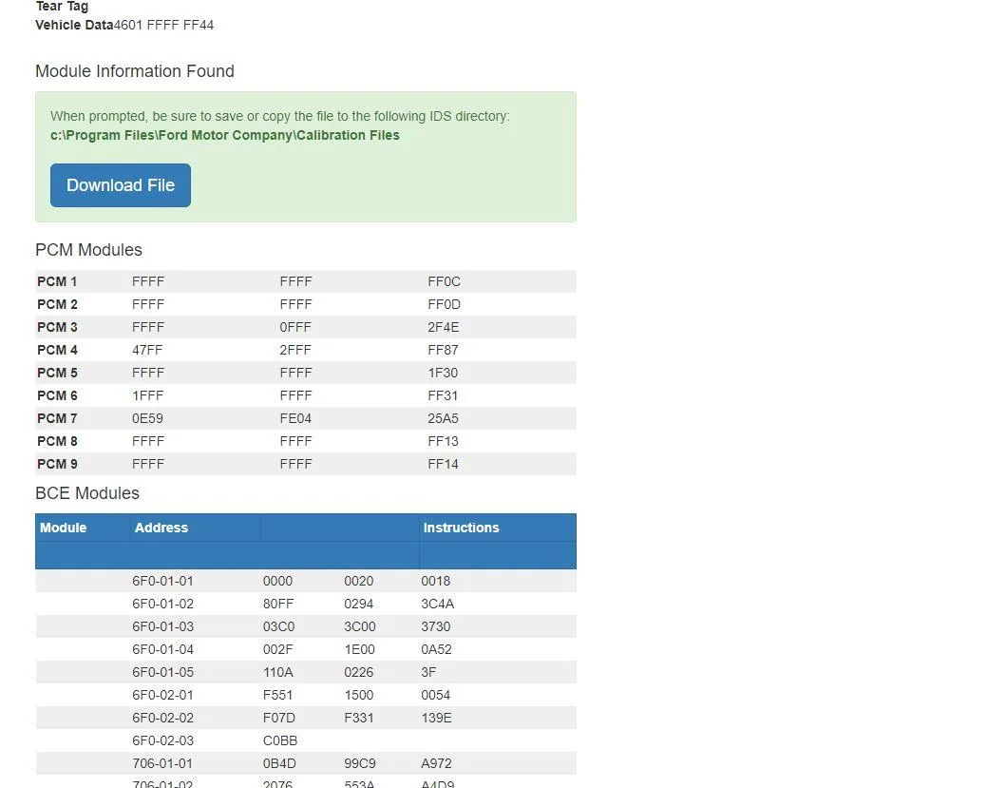Click value C0BB in 6F0-02-03 row
This screenshot has height=788, width=987.
(280, 740)
